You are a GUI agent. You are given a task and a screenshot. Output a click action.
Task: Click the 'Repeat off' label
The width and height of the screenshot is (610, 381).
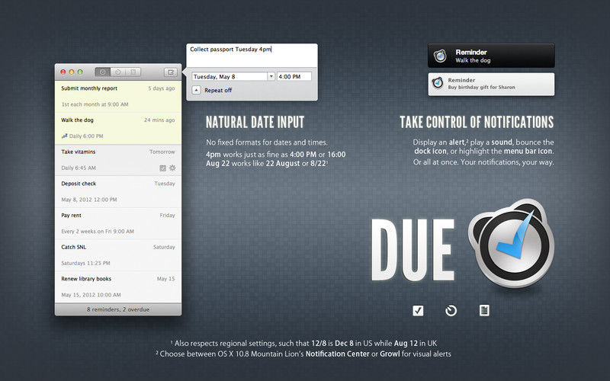point(218,90)
